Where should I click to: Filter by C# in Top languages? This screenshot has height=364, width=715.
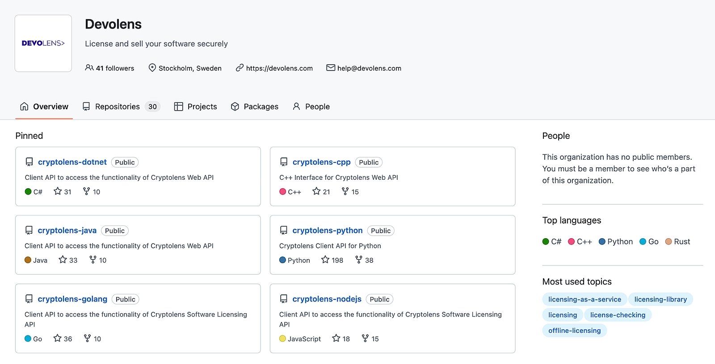click(x=552, y=241)
